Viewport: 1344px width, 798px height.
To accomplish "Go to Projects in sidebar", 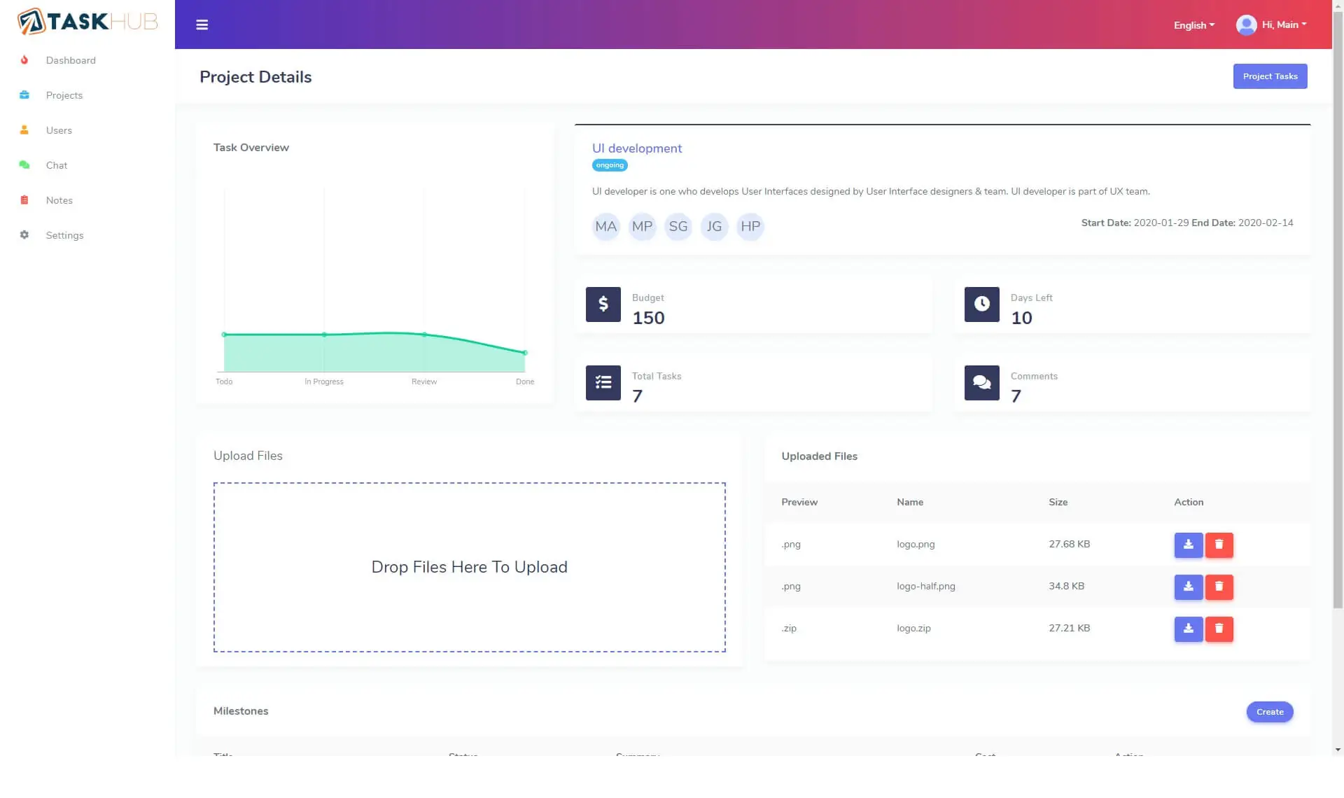I will click(x=64, y=95).
